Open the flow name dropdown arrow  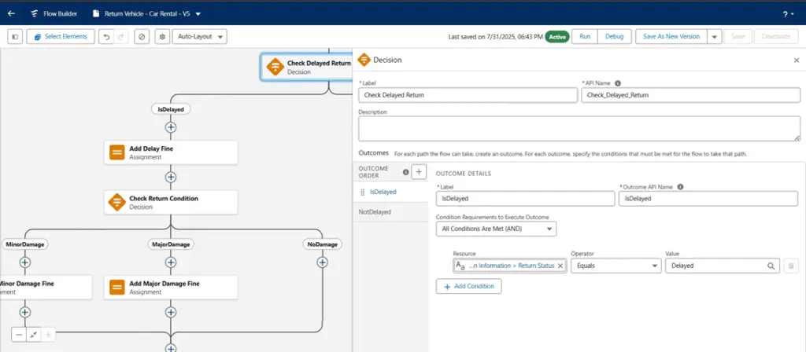point(198,14)
